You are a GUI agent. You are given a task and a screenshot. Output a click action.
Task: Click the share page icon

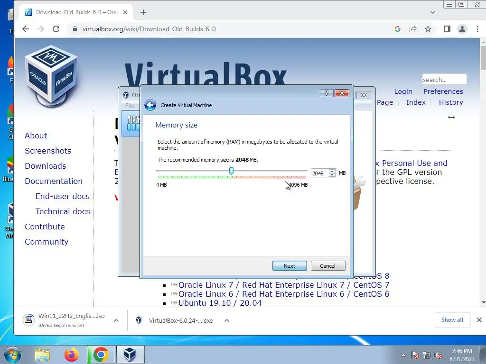click(413, 29)
